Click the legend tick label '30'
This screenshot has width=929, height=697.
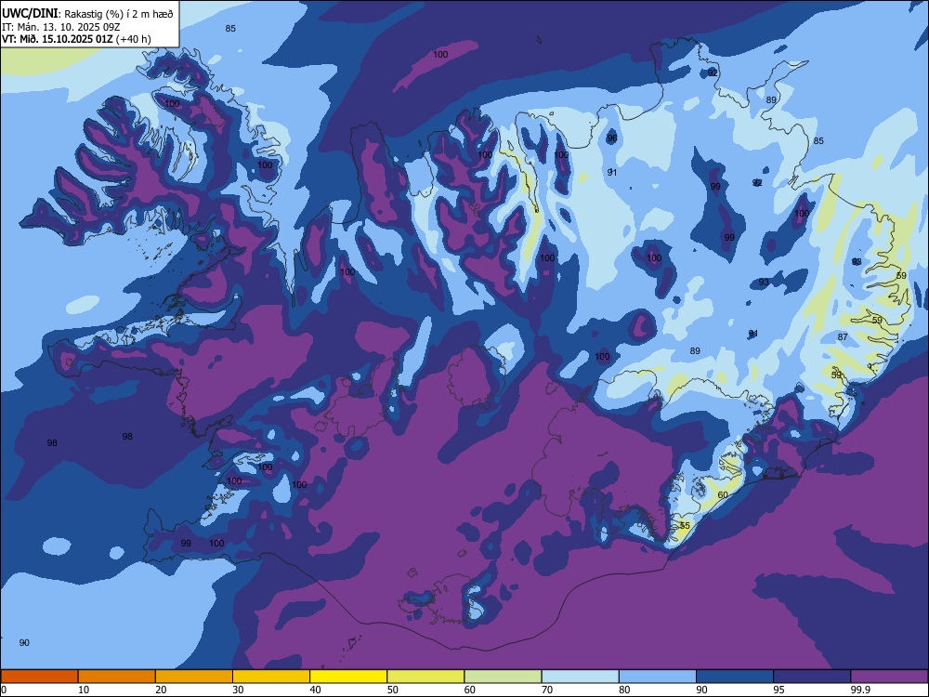click(238, 690)
